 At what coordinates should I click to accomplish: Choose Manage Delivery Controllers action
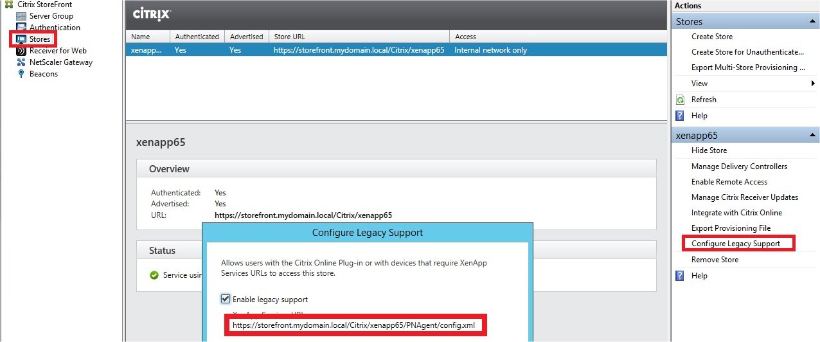(x=739, y=166)
